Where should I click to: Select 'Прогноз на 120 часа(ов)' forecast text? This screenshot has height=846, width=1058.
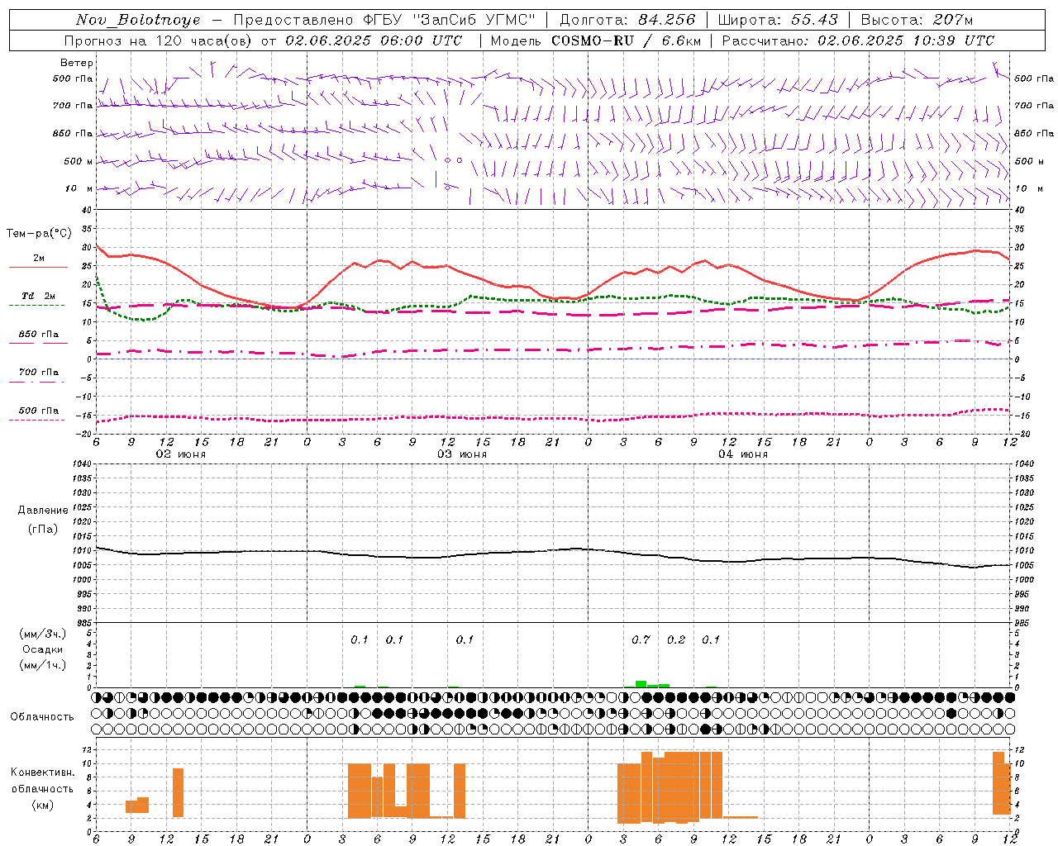click(x=160, y=40)
